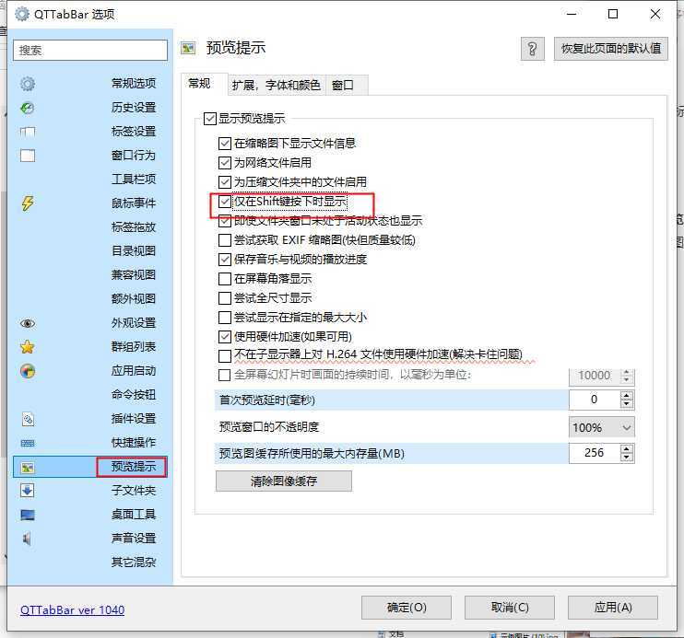
Task: Click 恢复此页面的默认值 button
Action: tap(610, 49)
